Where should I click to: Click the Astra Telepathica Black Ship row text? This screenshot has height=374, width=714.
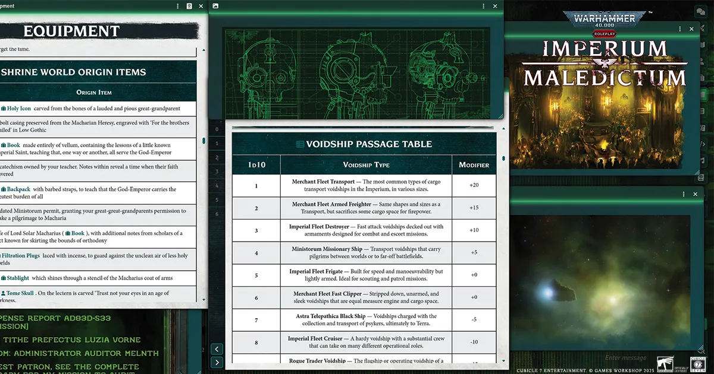pyautogui.click(x=367, y=321)
